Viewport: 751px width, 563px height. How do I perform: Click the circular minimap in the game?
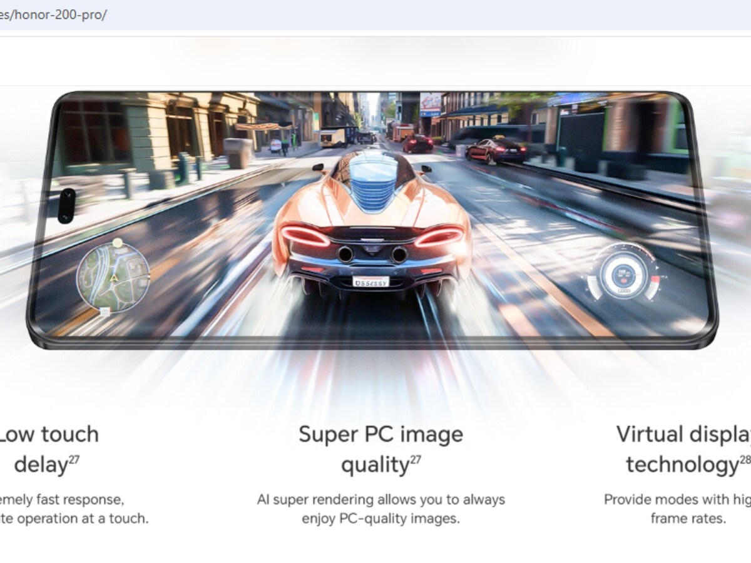[x=113, y=278]
